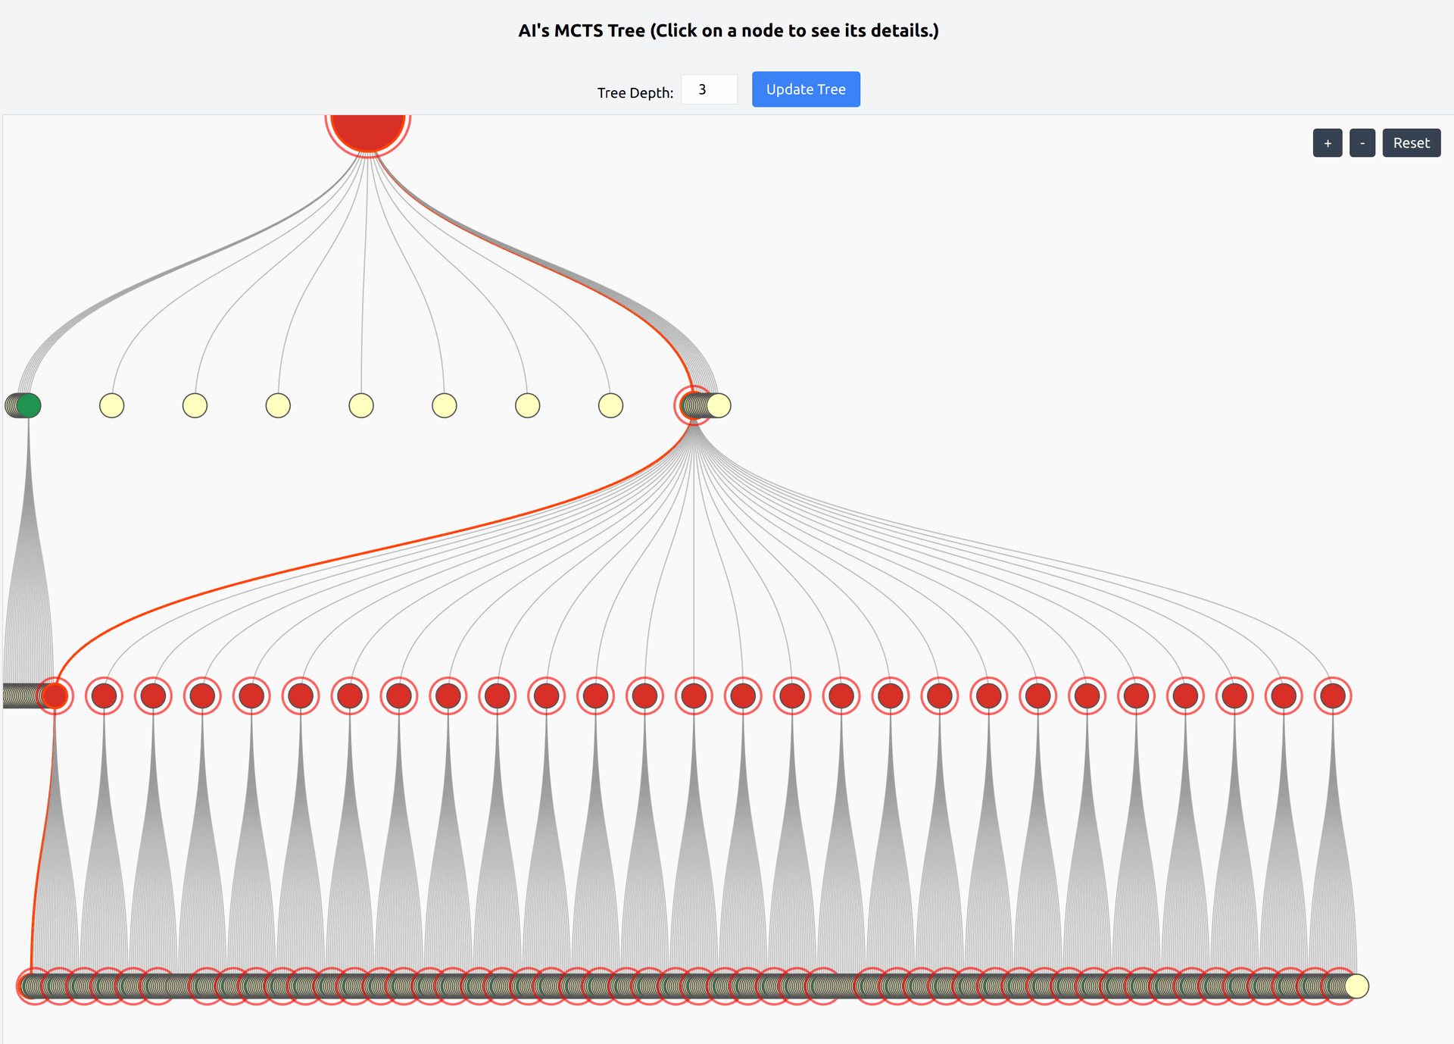Click the yellow node directly below the root

[361, 405]
